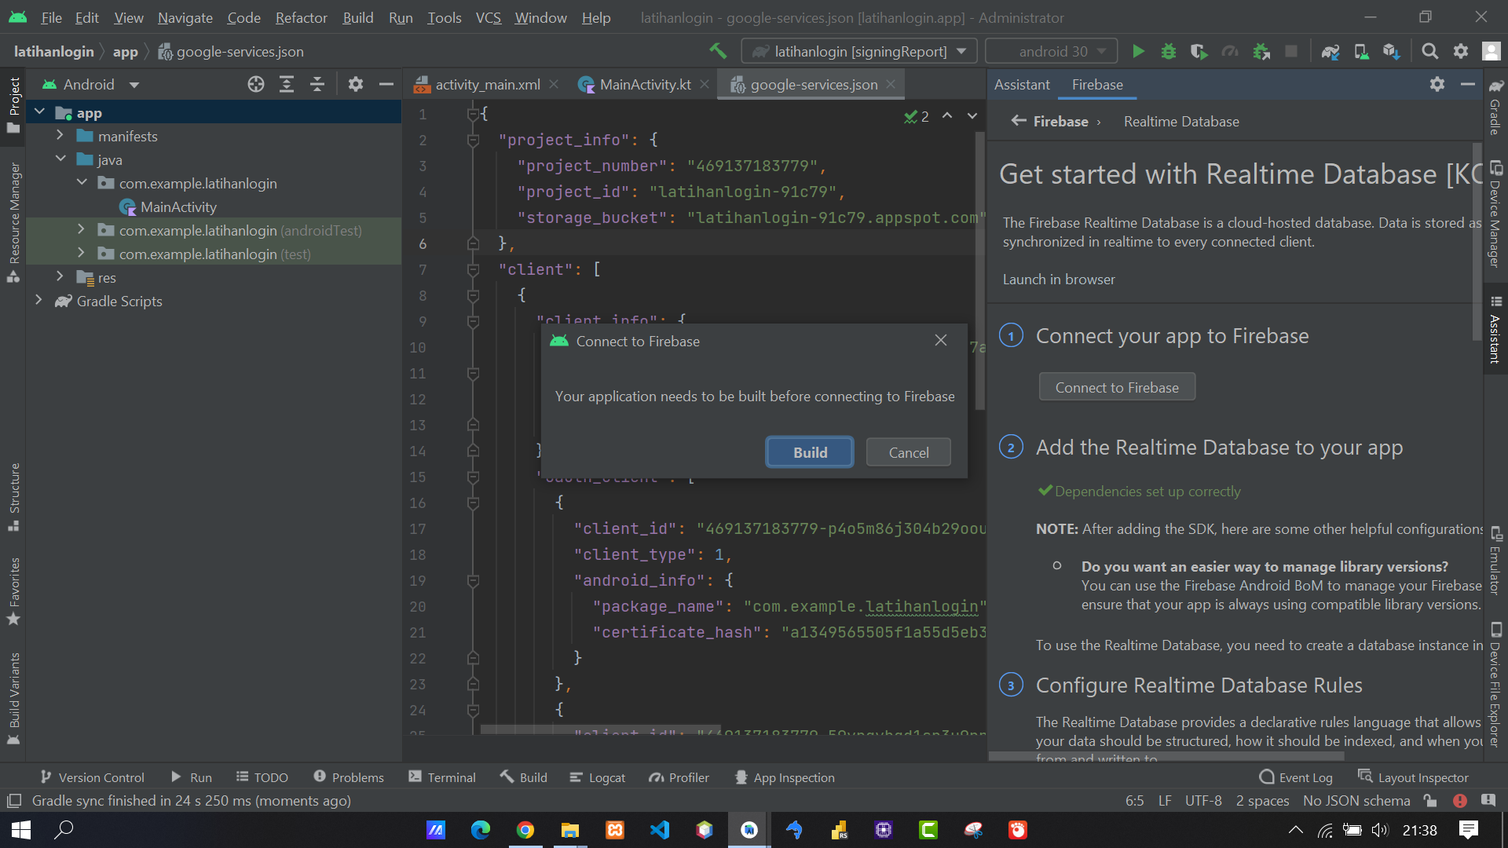Open Firebase assistant panel settings gear

(x=1437, y=84)
